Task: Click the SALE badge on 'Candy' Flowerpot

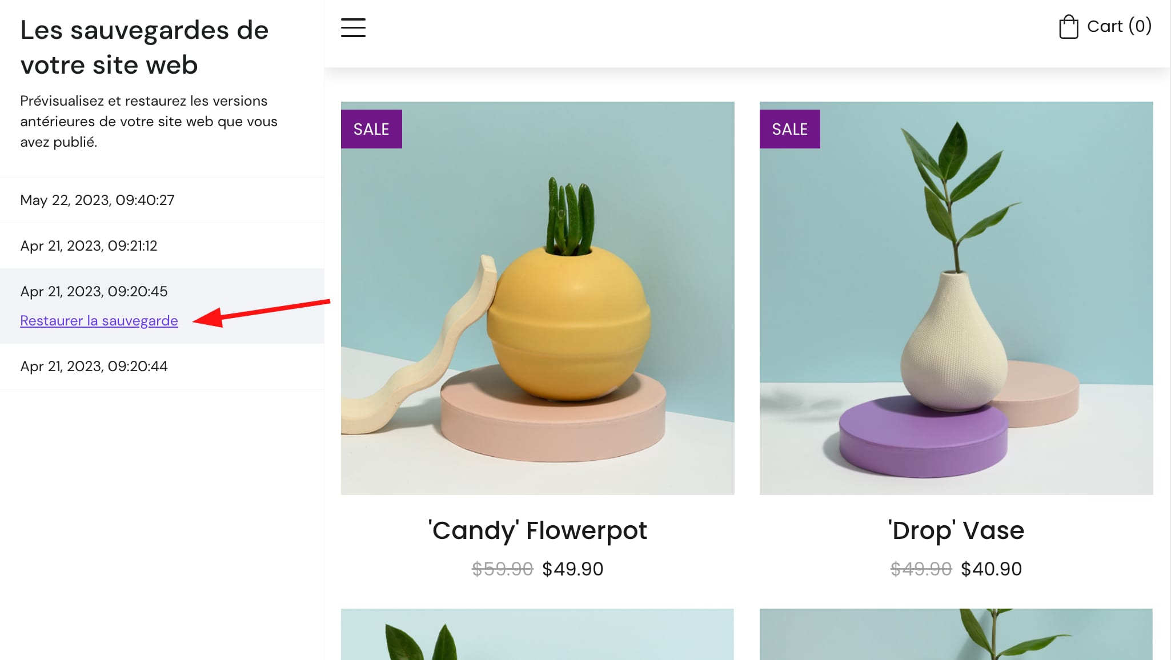Action: pos(371,129)
